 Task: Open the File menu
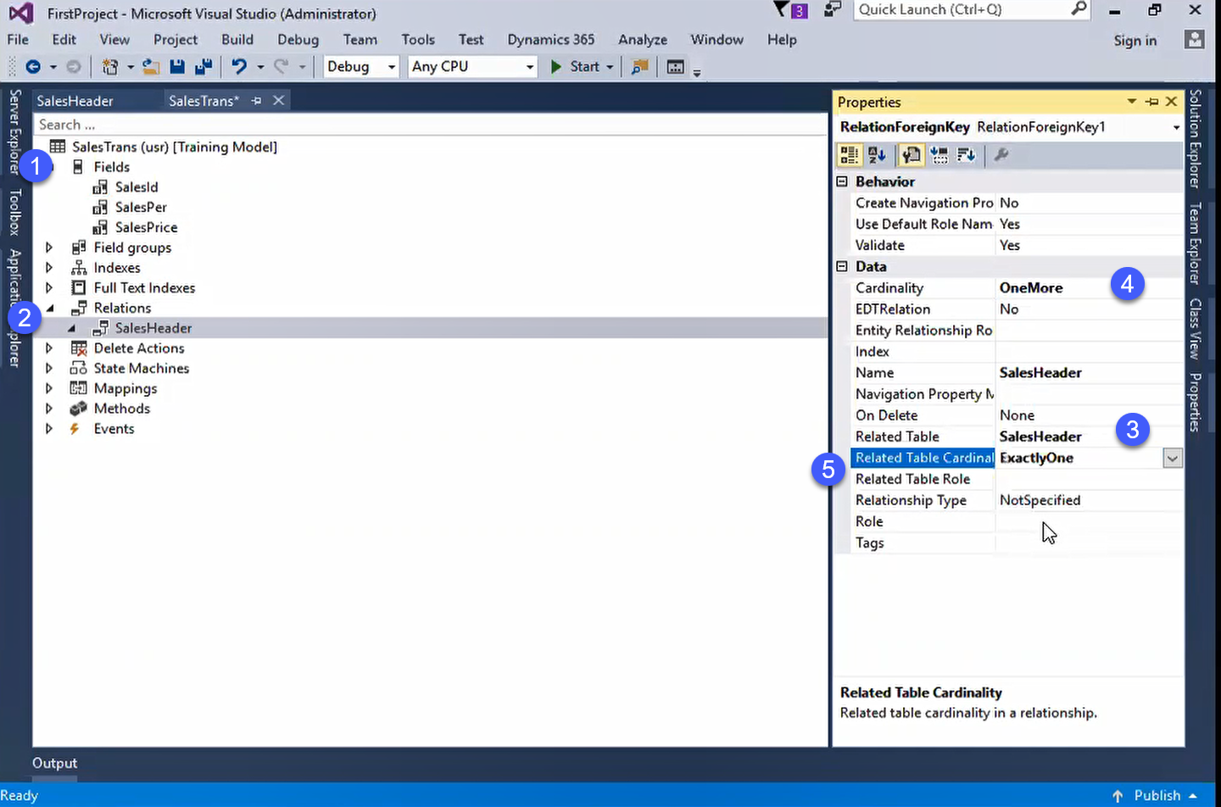18,39
